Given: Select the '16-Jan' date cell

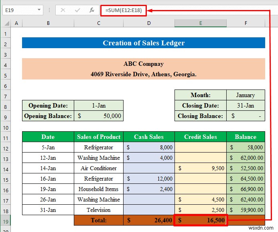Looking at the screenshot, I should pyautogui.click(x=48, y=179).
